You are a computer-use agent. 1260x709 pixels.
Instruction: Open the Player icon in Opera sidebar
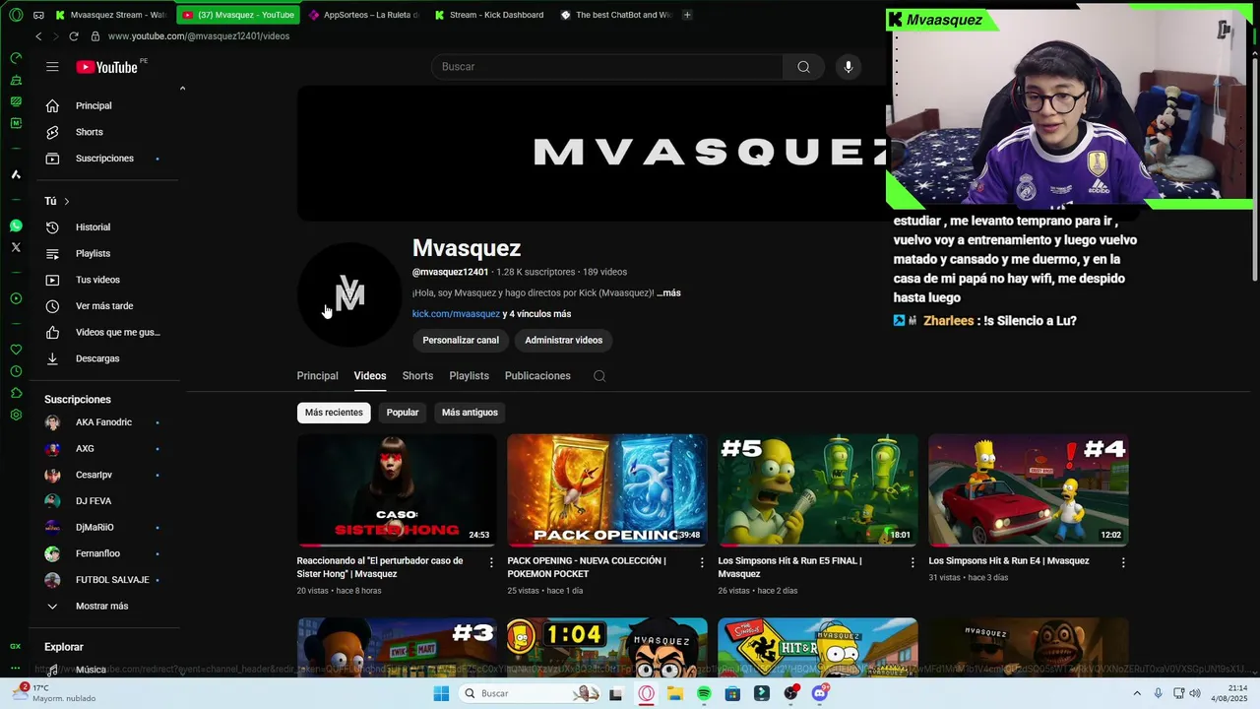[x=16, y=298]
